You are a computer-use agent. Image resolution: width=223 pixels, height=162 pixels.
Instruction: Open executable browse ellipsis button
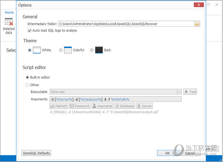179,92
